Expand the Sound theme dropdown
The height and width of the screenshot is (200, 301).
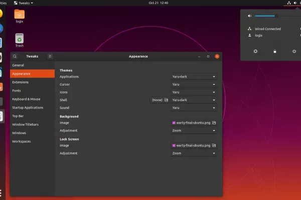(x=194, y=108)
